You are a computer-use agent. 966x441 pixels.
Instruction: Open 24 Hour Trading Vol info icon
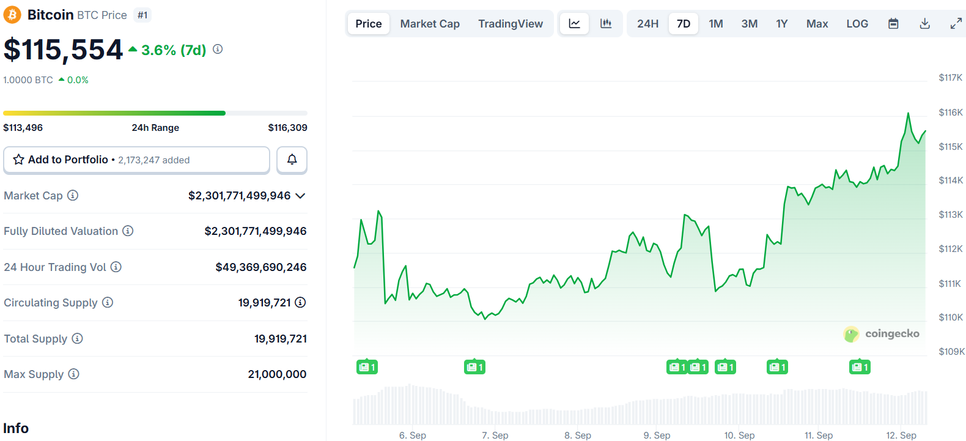coord(116,267)
